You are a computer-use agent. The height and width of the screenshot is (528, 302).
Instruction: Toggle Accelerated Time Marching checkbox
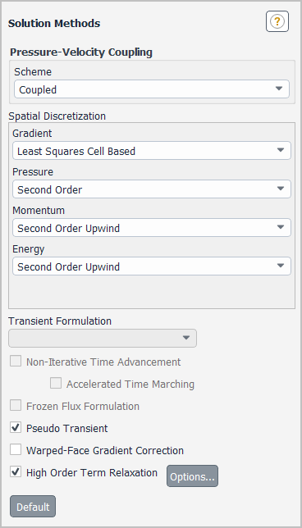(x=56, y=384)
